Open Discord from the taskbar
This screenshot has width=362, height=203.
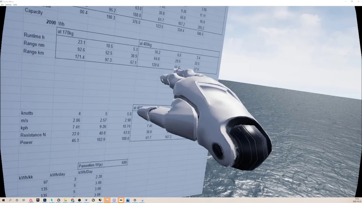(x=114, y=200)
